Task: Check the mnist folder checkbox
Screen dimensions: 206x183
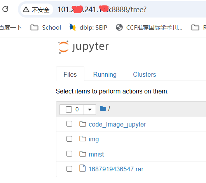Action: 69,154
